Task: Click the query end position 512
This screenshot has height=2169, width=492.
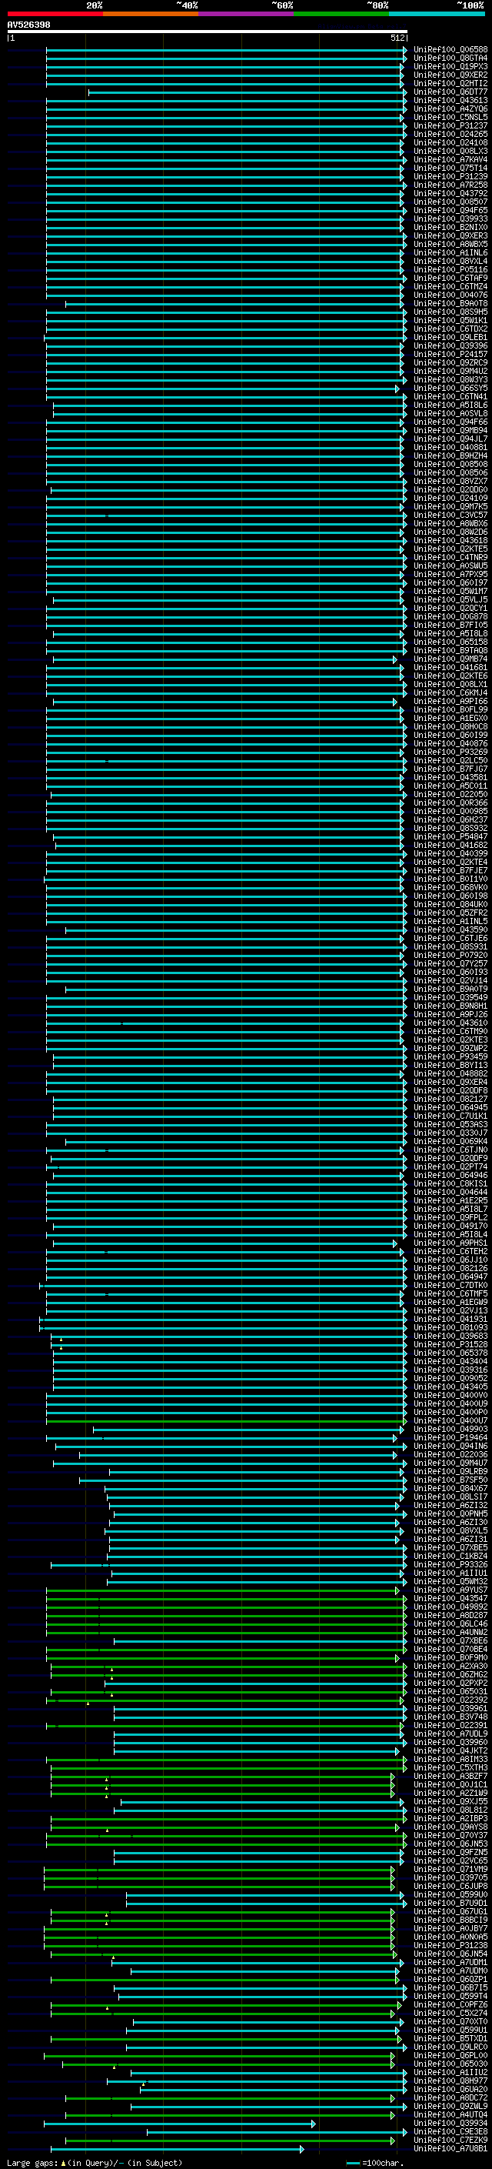Action: (x=397, y=38)
